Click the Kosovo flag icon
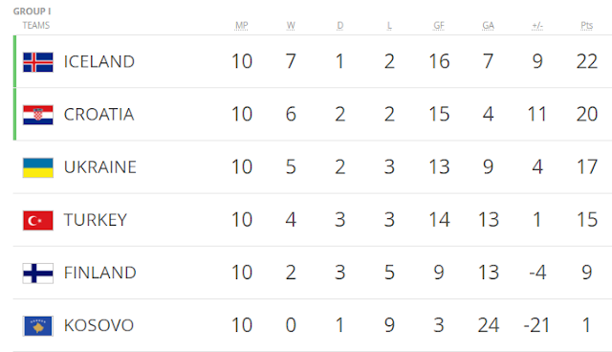This screenshot has height=352, width=612. click(x=38, y=325)
